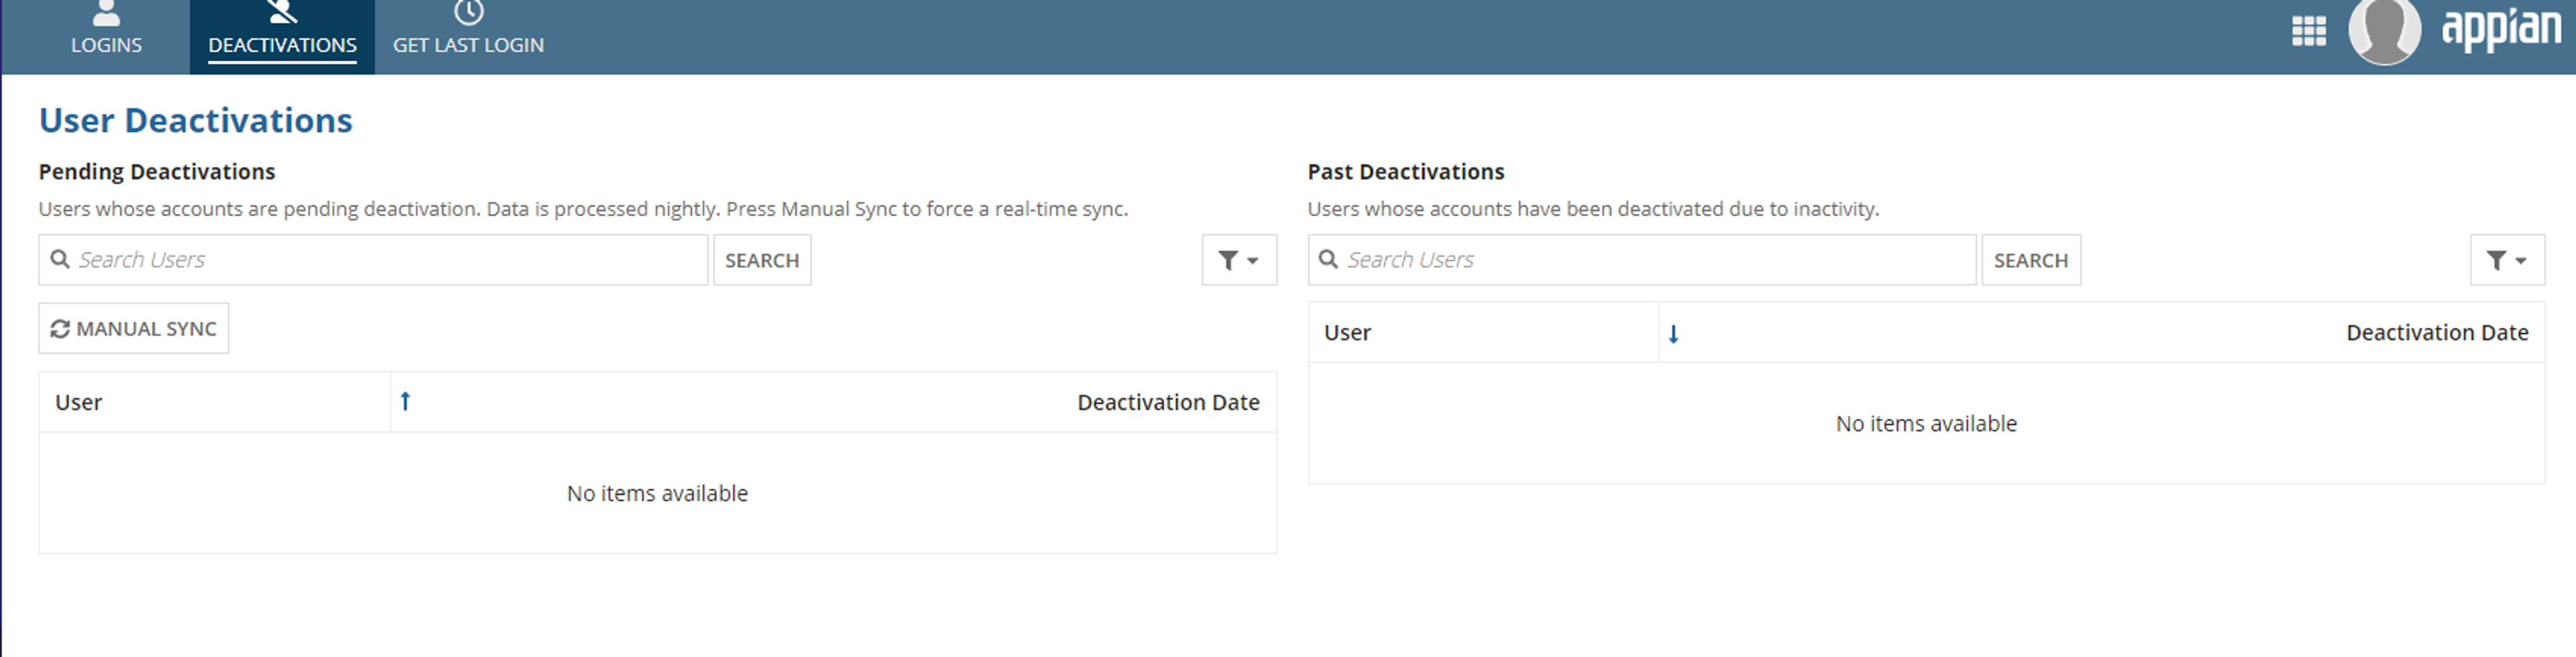Open filter dropdown for Past Deactivations

2507,260
